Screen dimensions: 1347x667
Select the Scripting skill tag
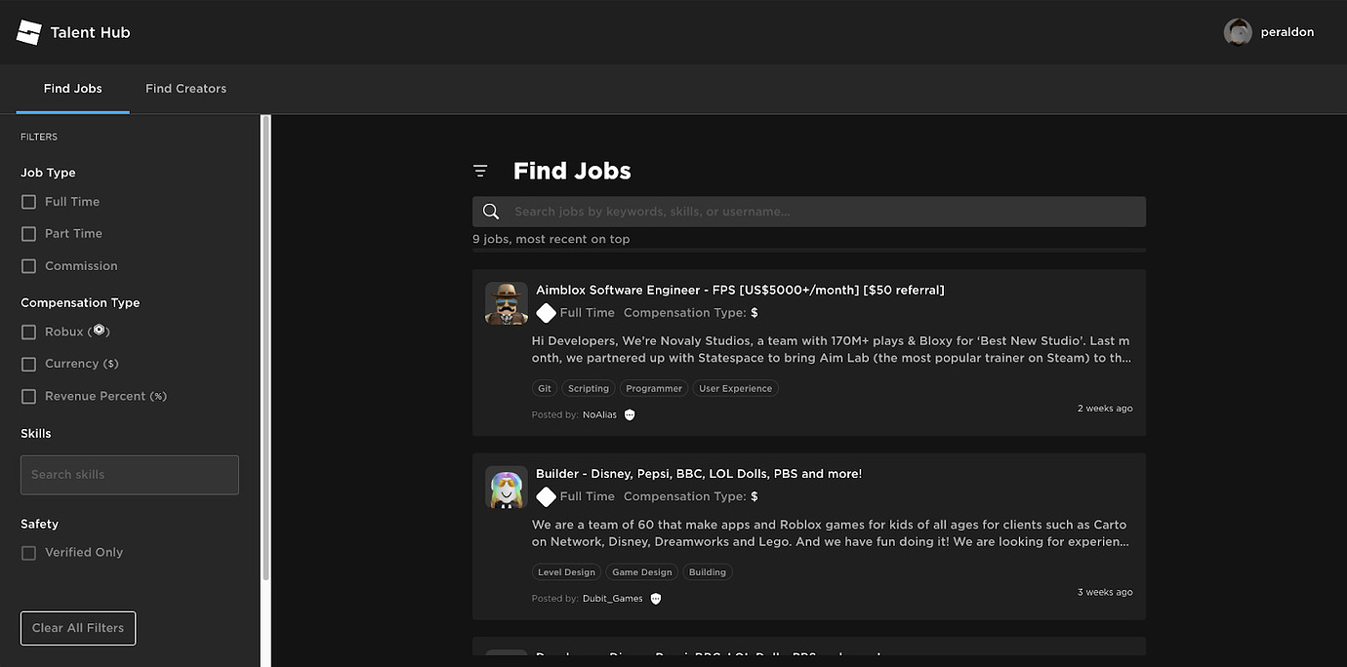[589, 388]
